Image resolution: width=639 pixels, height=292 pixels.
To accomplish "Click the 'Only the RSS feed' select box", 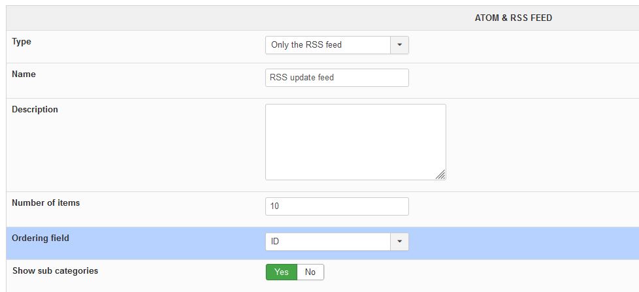I will click(328, 45).
